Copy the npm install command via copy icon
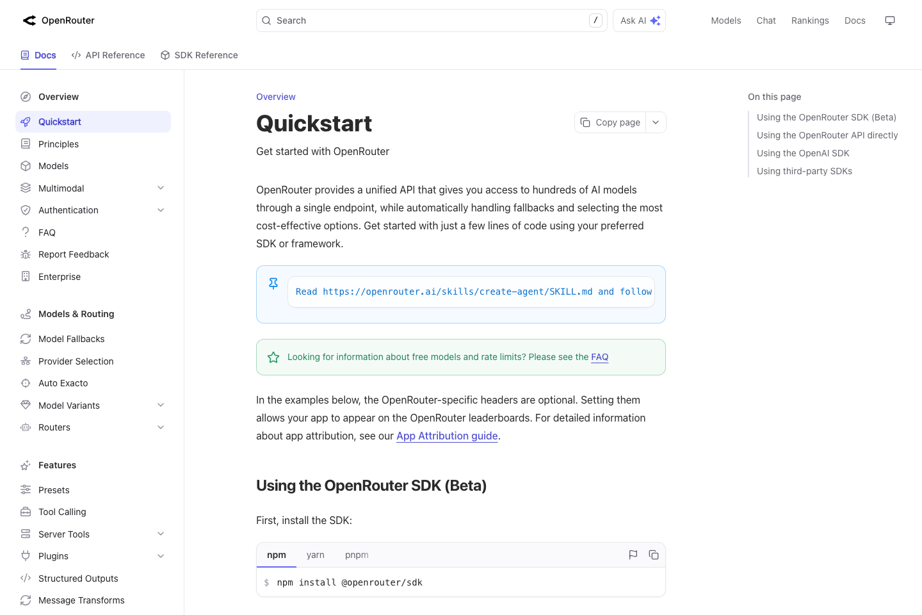This screenshot has height=615, width=922. tap(654, 555)
